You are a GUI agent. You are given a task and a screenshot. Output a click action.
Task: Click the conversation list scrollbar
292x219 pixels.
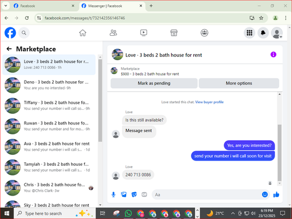click(100, 100)
